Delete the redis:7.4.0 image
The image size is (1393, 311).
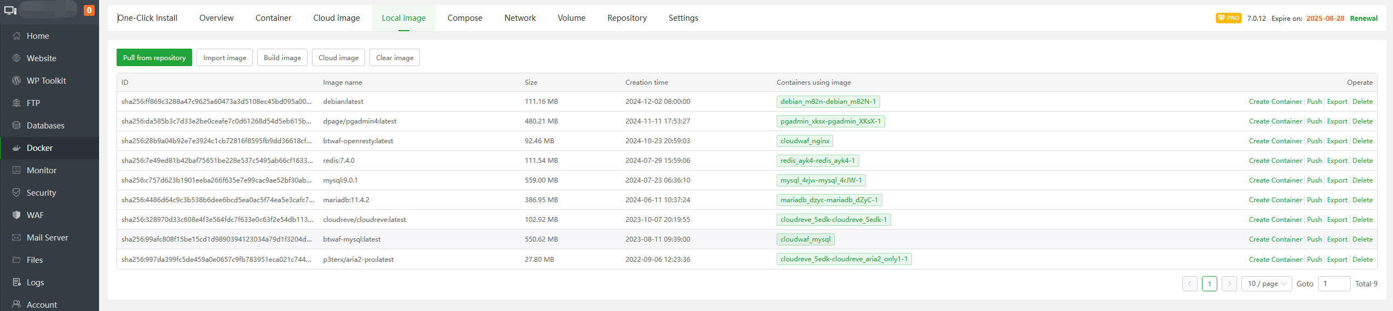coord(1362,161)
